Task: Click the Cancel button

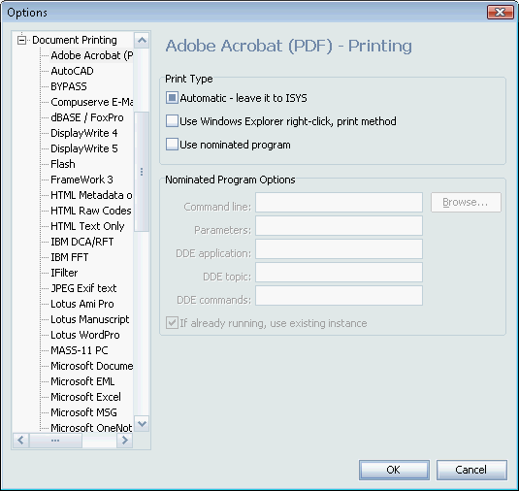Action: pyautogui.click(x=471, y=470)
